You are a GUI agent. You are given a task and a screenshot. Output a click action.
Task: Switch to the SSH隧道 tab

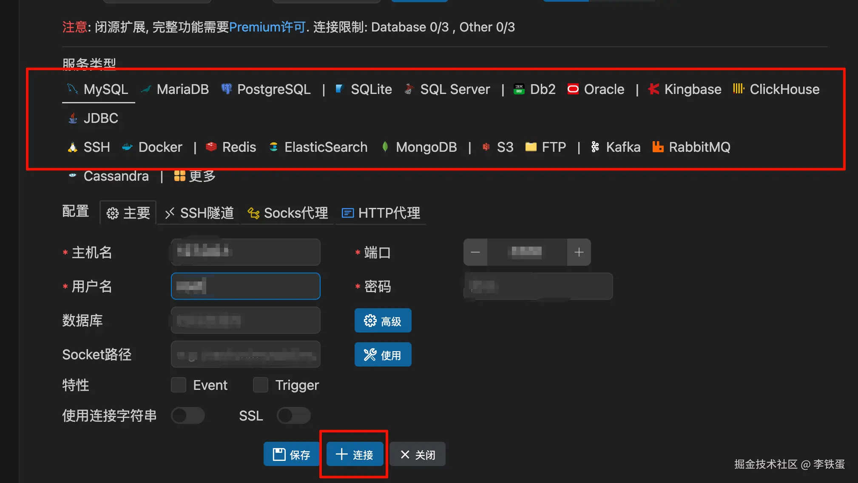pos(198,213)
